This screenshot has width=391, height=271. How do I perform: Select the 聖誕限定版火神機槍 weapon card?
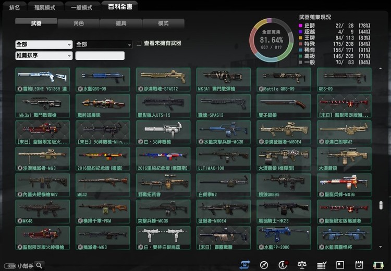[x=42, y=238]
